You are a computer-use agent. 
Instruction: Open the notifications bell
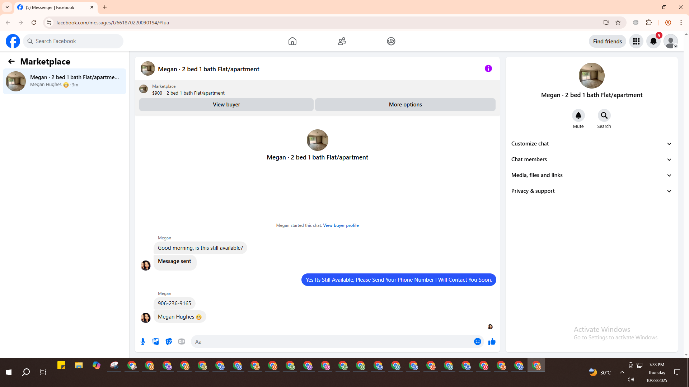point(653,41)
